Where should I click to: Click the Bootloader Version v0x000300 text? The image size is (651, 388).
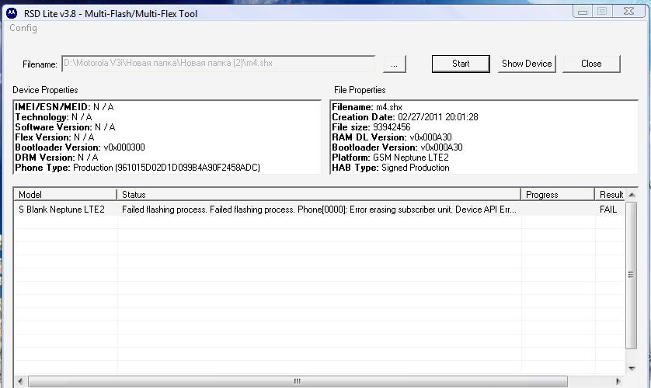(x=80, y=147)
